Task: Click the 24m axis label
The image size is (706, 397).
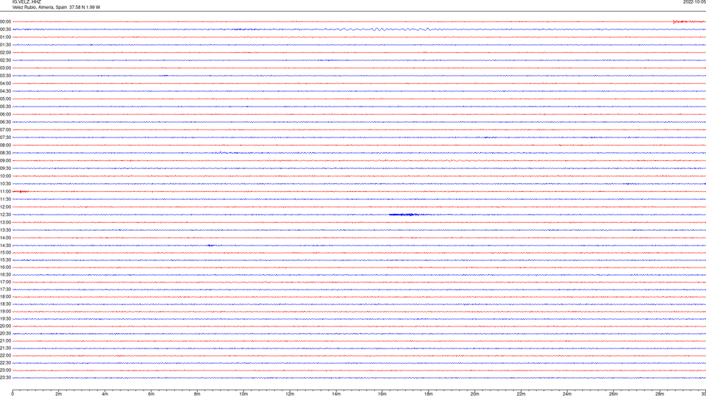Action: [567, 394]
